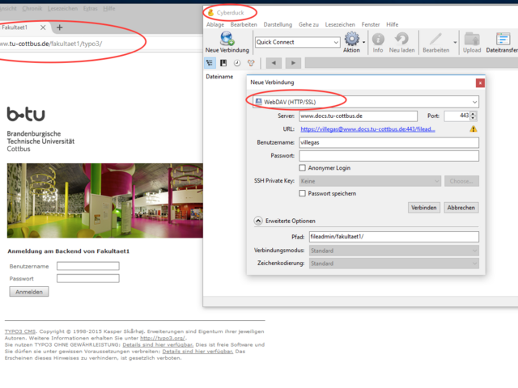Click the Upload folder icon
Screen dimensions: 518x388
[x=472, y=39]
